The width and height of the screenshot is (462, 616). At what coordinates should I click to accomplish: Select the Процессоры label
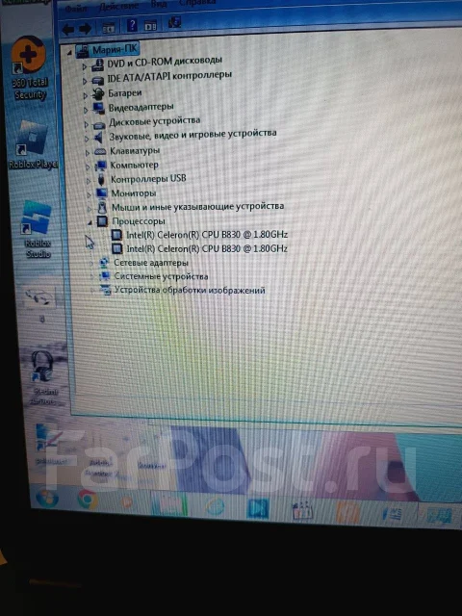[x=139, y=221]
